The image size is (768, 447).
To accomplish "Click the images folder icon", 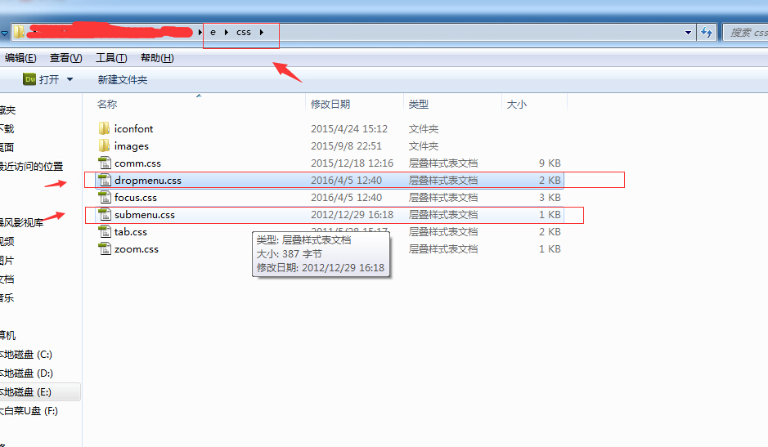I will pyautogui.click(x=104, y=145).
